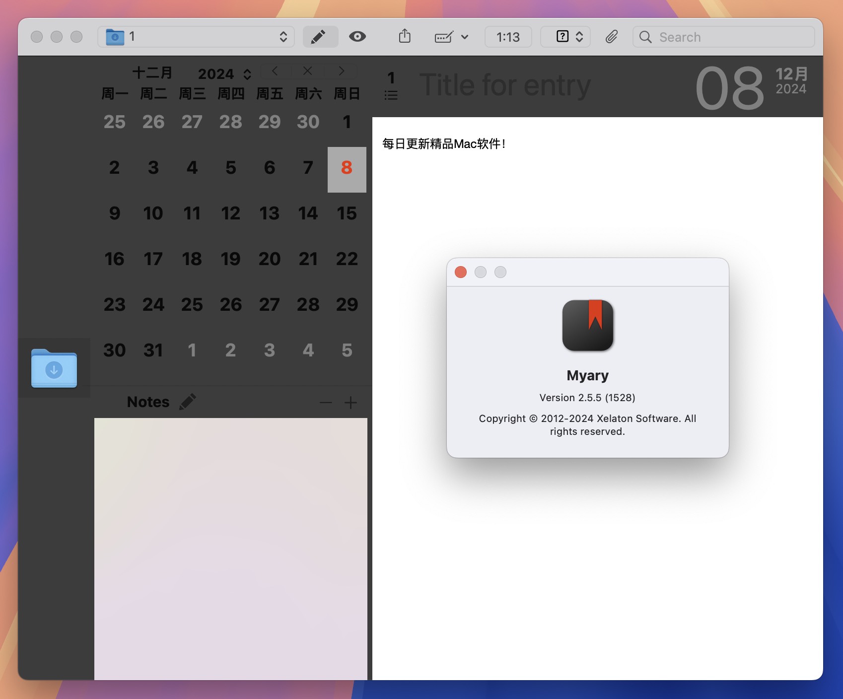Open the diary folder selector labeled 1
Screen dimensions: 843x699
pos(196,37)
